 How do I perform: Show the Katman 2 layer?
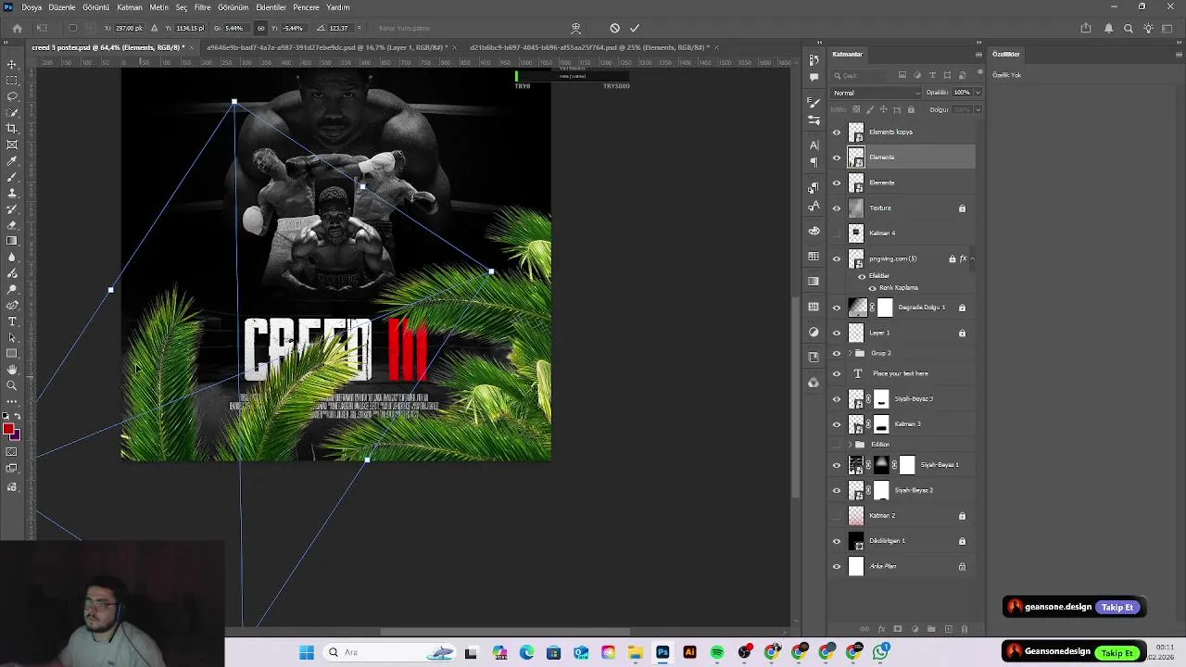coord(837,515)
